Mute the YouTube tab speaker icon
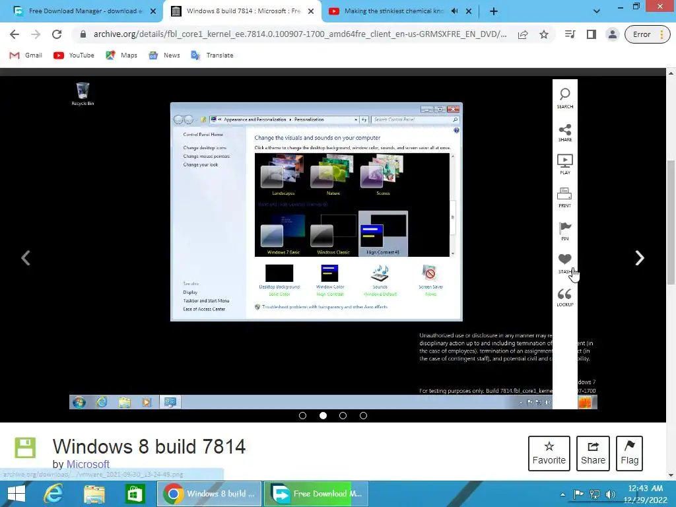The image size is (676, 507). coord(454,11)
